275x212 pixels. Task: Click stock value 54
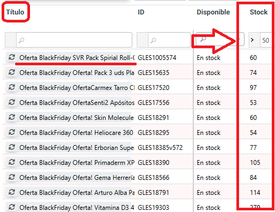tap(253, 133)
